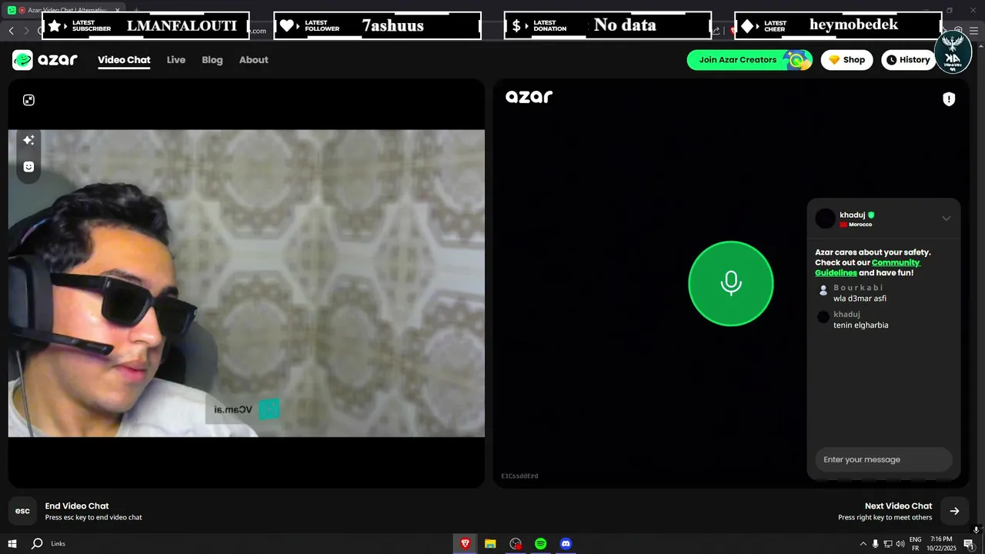Toggle the green microphone button

pyautogui.click(x=730, y=284)
